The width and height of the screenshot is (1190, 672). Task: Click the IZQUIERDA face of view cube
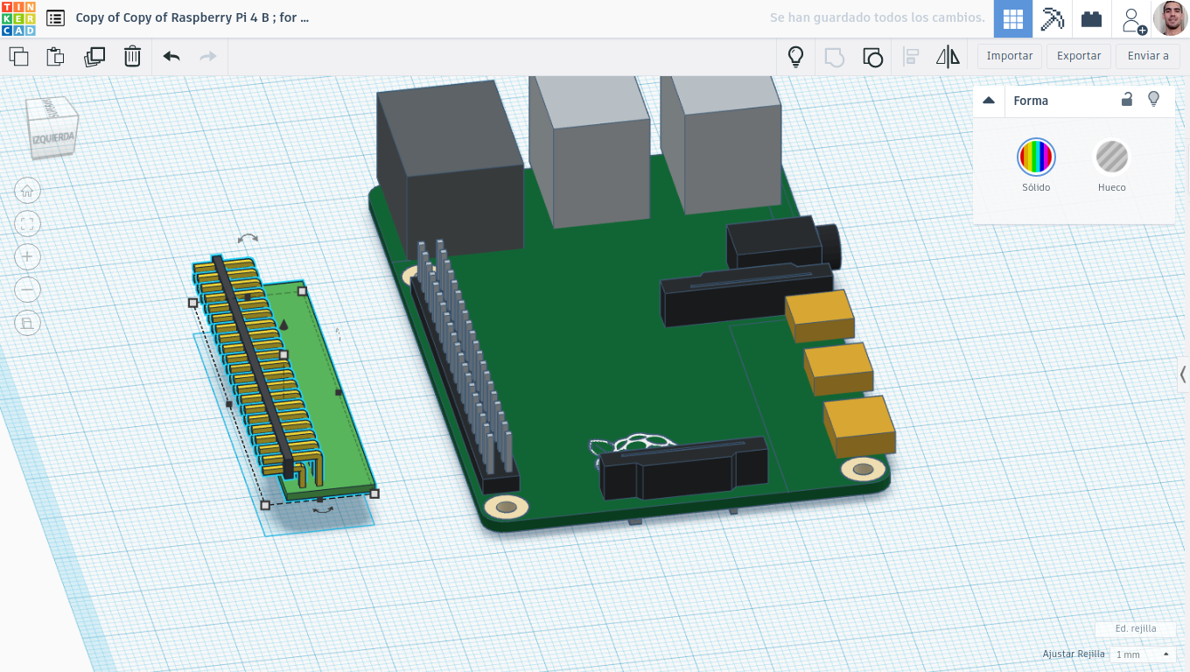point(52,141)
